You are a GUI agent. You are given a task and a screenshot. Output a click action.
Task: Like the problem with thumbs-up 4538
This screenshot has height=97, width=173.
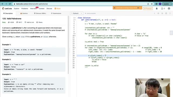(11, 22)
